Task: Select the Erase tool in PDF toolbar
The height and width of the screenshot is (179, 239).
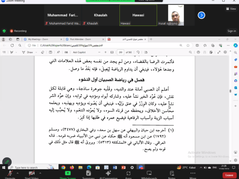Action: click(x=43, y=52)
